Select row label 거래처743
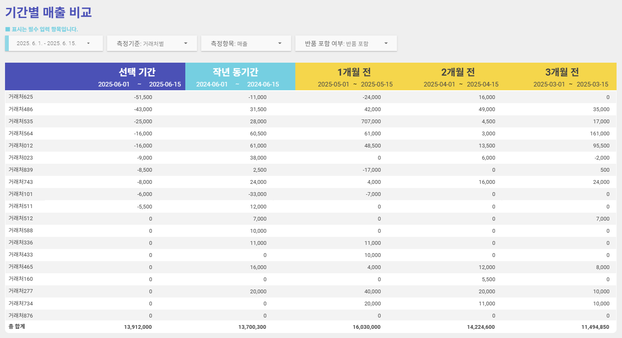The width and height of the screenshot is (622, 338). click(x=20, y=182)
